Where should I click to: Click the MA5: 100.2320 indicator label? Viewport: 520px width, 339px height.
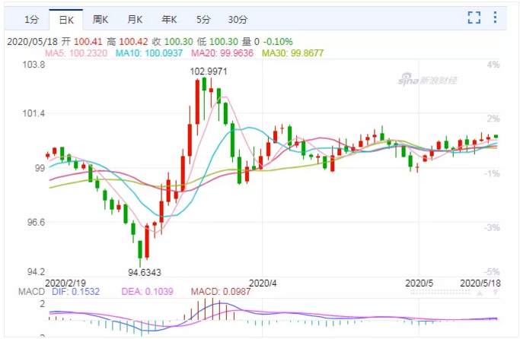pos(76,53)
